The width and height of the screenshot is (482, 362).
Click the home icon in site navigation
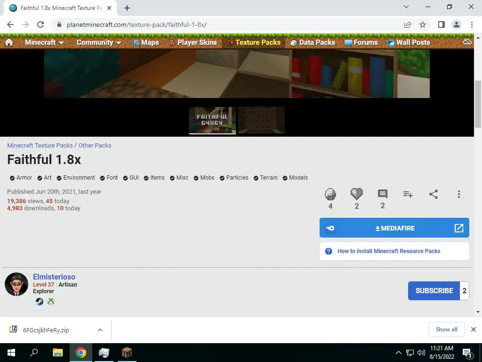[x=9, y=42]
